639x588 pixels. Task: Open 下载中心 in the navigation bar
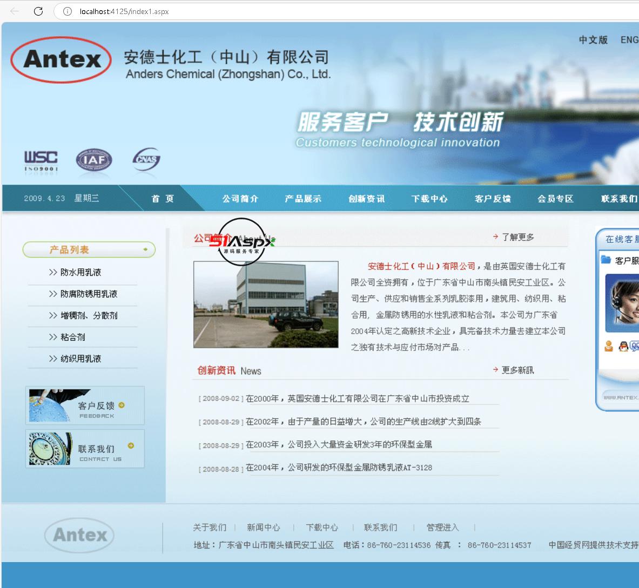pos(429,199)
